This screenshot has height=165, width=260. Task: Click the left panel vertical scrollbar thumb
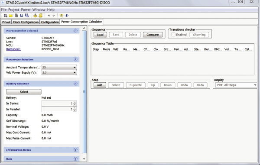(84, 92)
